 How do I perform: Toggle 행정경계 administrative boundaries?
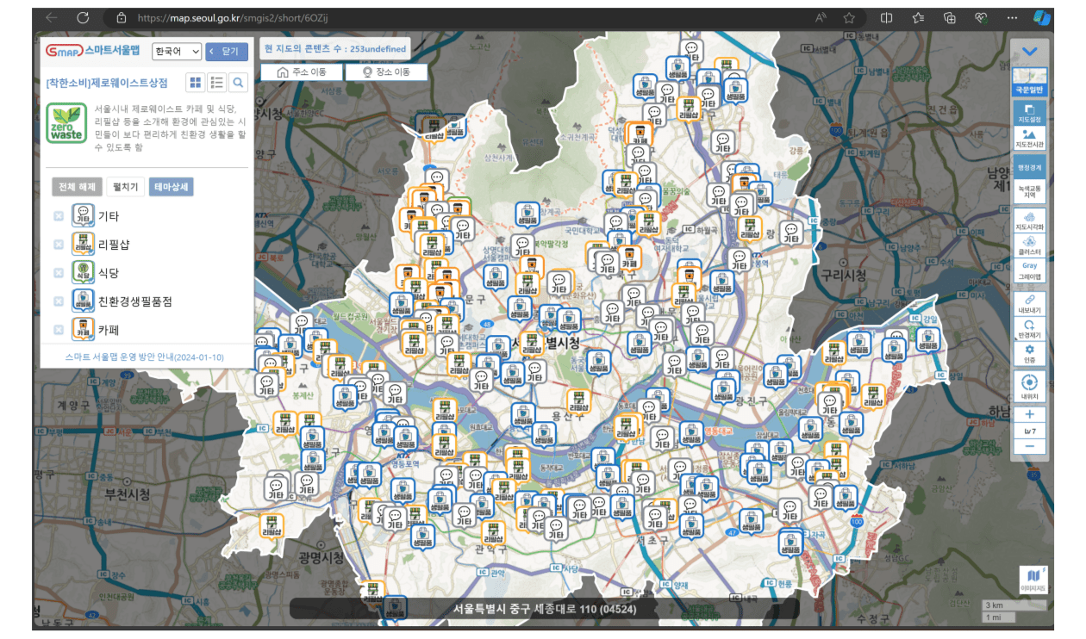tap(1029, 167)
